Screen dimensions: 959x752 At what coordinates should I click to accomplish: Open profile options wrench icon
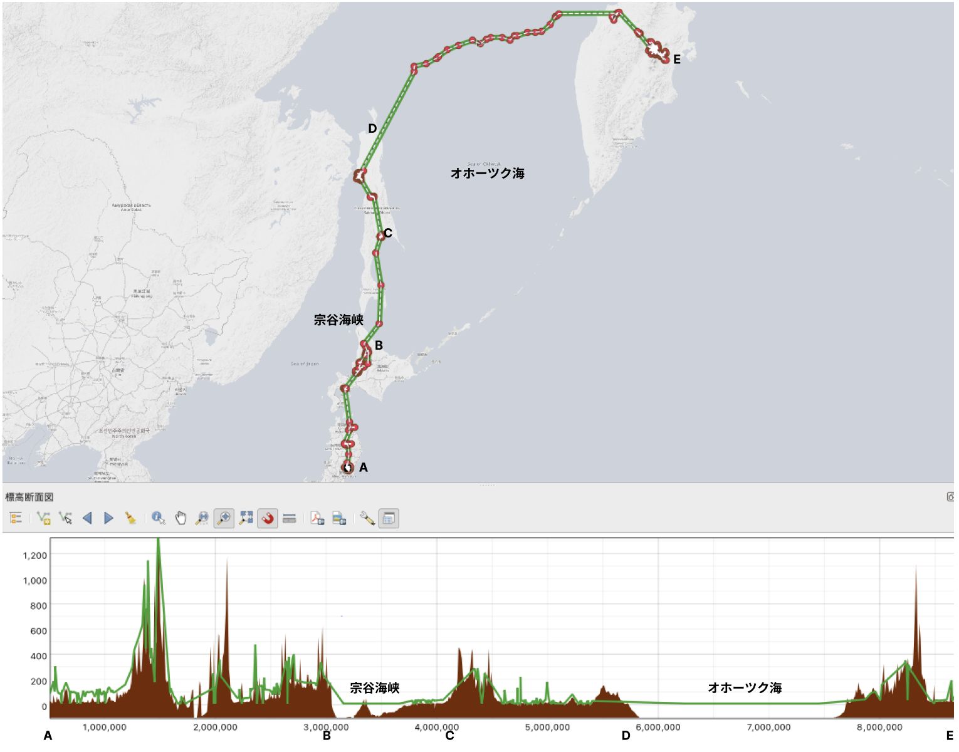pos(367,519)
